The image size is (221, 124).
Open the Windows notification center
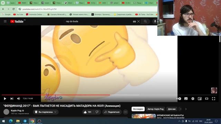click(217, 121)
